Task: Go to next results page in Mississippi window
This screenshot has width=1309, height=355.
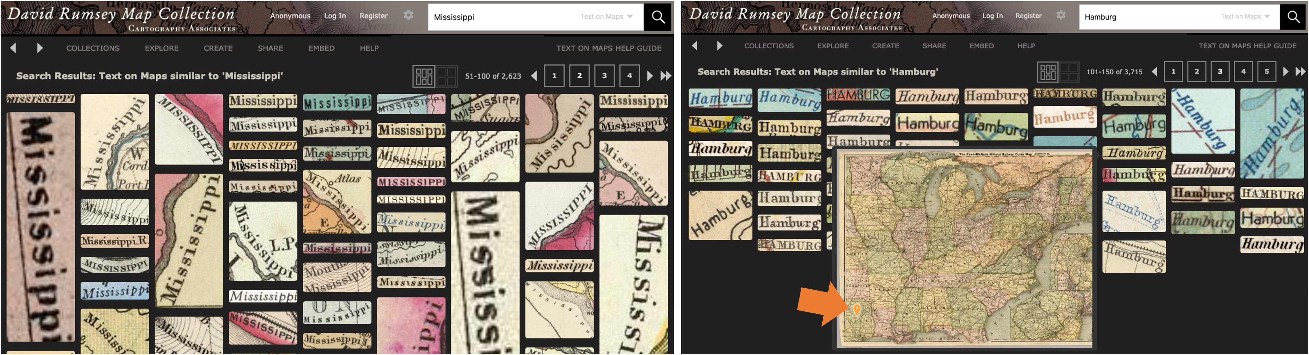Action: (x=650, y=76)
